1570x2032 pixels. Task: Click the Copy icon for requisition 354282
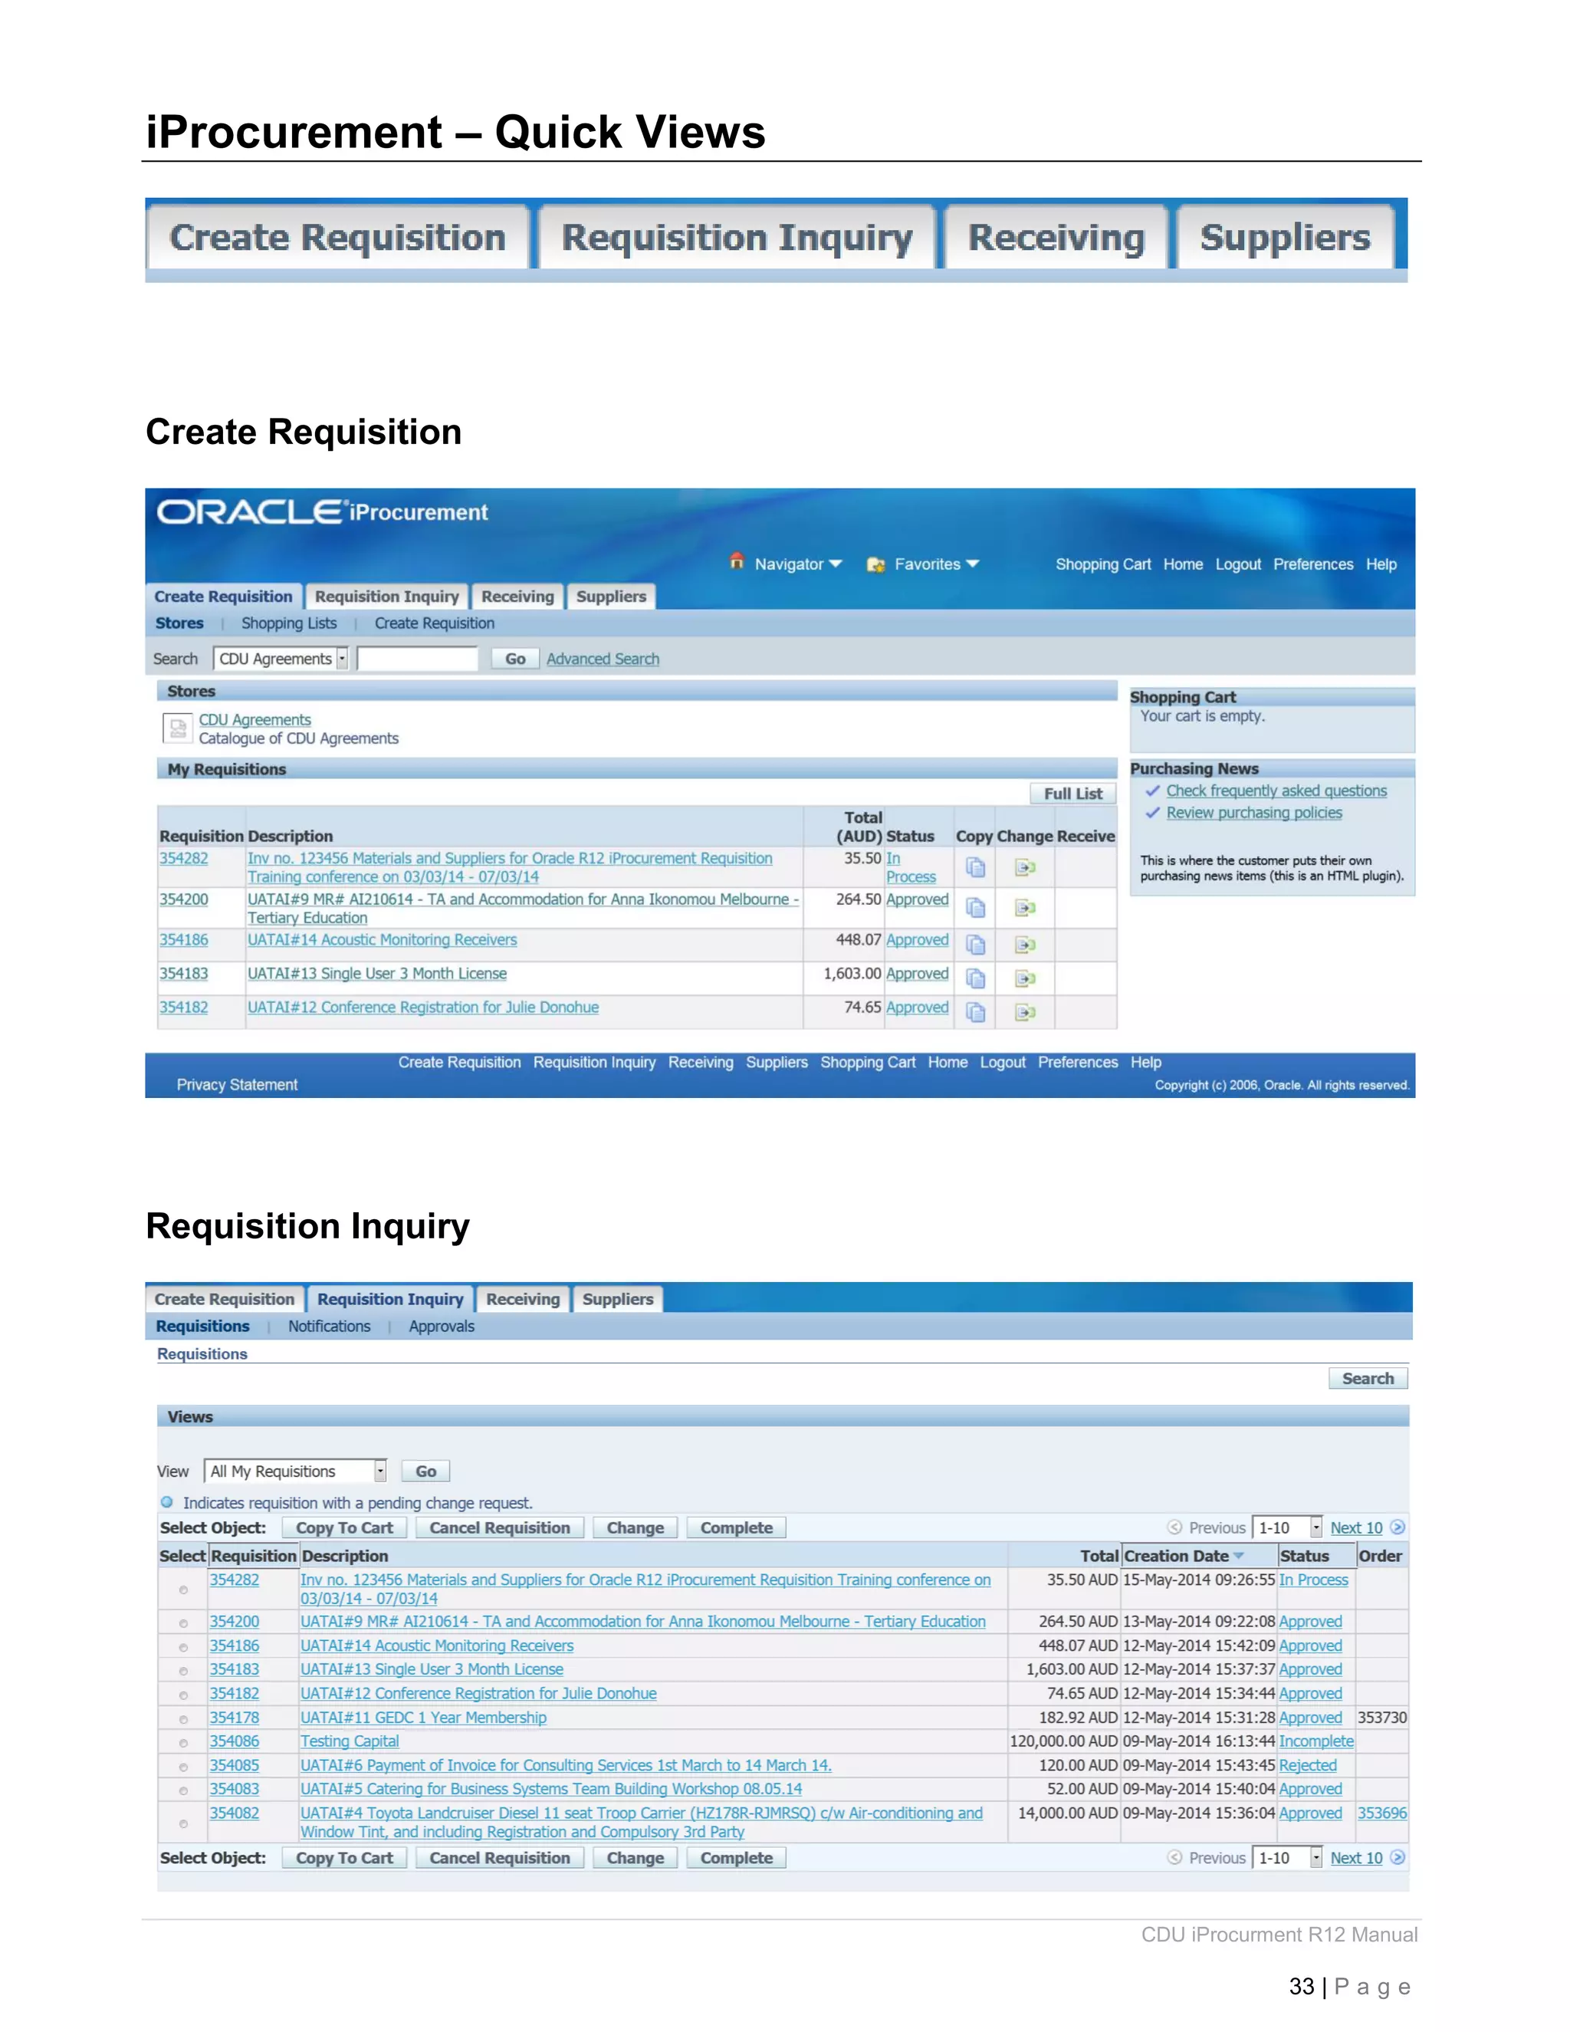[x=975, y=868]
